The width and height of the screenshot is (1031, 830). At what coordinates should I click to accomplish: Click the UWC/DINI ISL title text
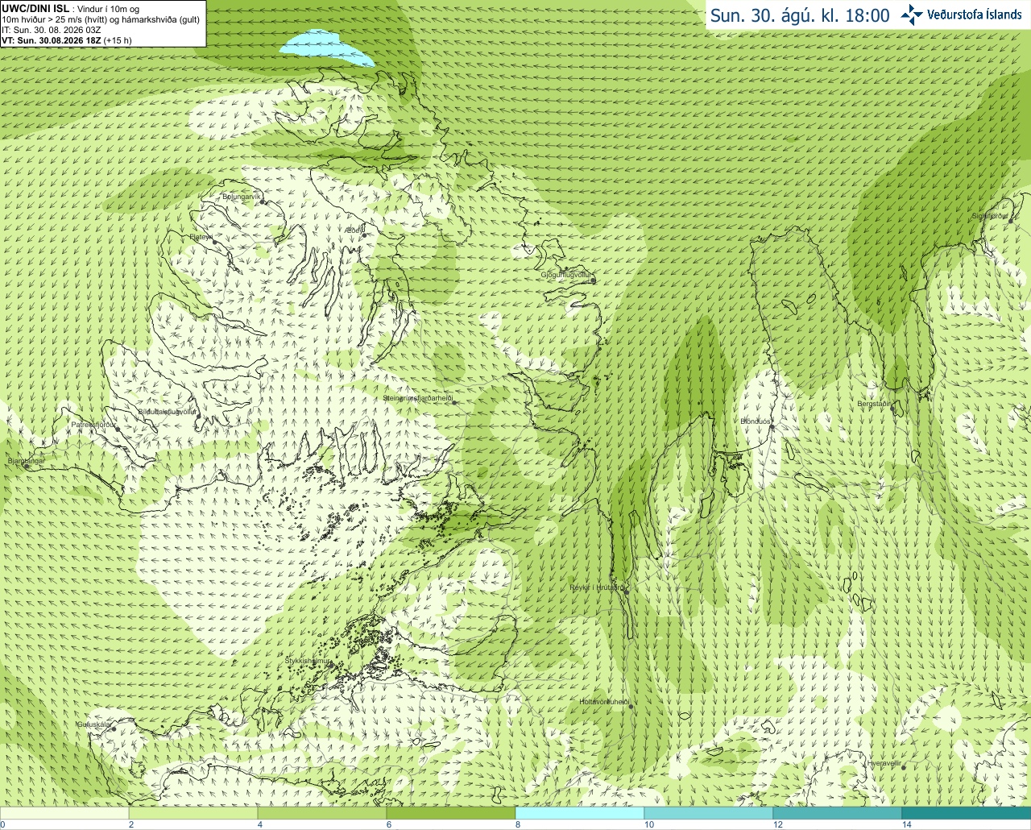tap(35, 8)
